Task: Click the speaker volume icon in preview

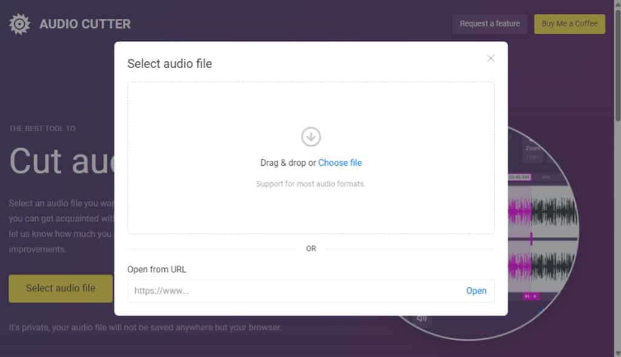Action: (422, 319)
